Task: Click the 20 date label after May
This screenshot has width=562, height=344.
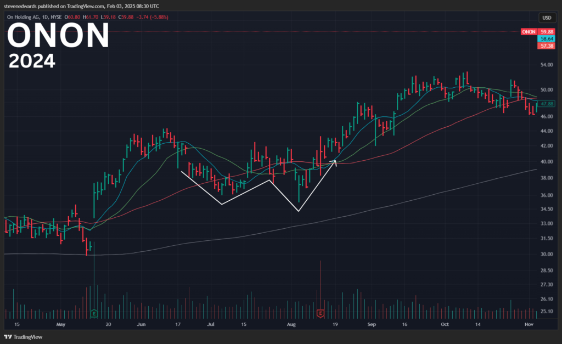Action: (x=108, y=324)
